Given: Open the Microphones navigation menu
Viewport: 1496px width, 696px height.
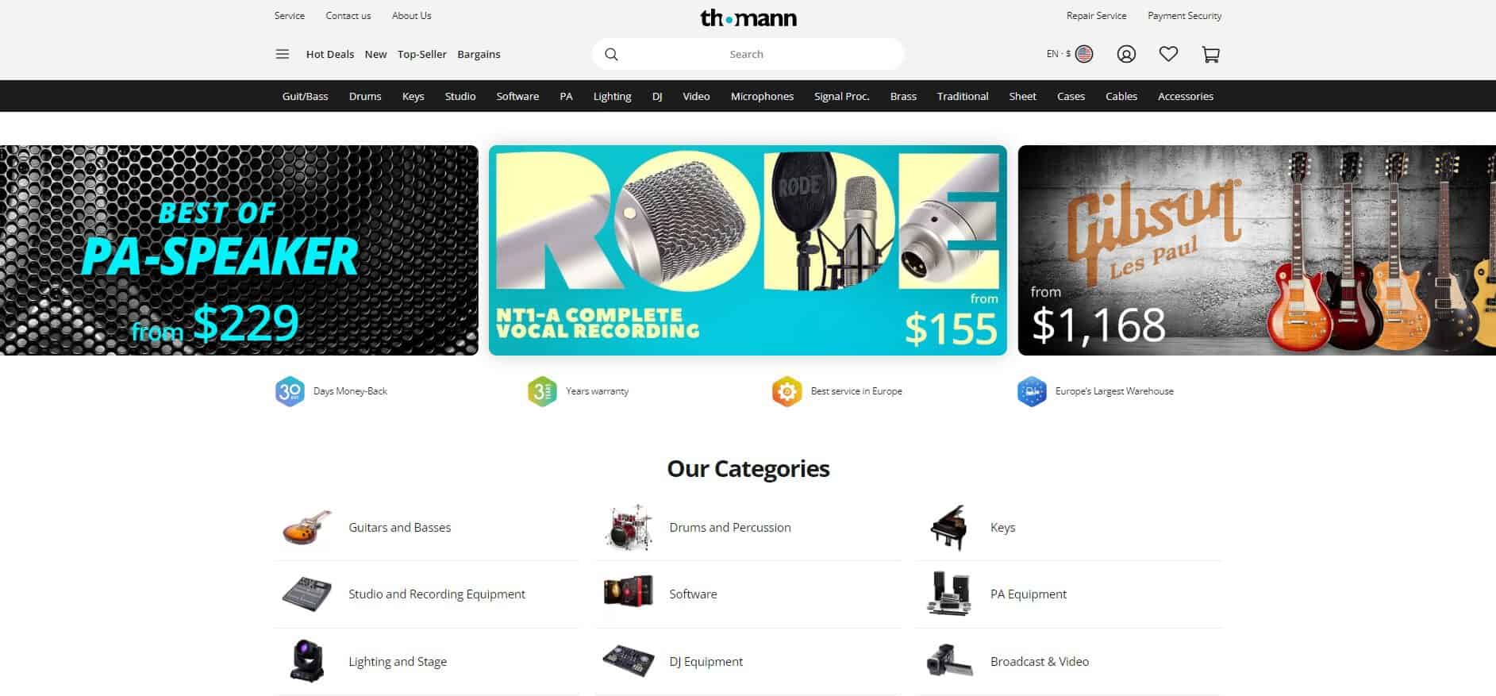Looking at the screenshot, I should point(762,96).
